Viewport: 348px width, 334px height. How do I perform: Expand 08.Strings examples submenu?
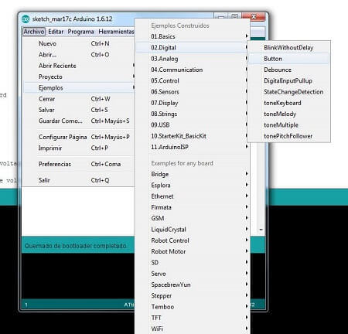click(193, 114)
